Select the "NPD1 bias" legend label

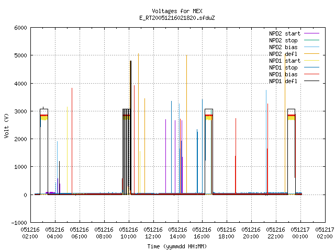click(283, 74)
